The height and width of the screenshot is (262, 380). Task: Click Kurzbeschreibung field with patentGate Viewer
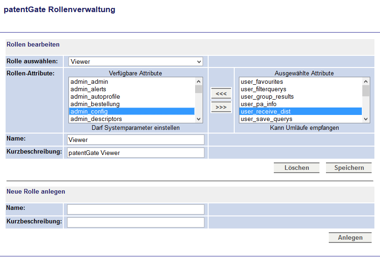click(136, 153)
